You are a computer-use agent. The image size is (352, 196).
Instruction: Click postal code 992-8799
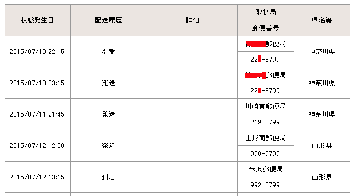tap(266, 185)
